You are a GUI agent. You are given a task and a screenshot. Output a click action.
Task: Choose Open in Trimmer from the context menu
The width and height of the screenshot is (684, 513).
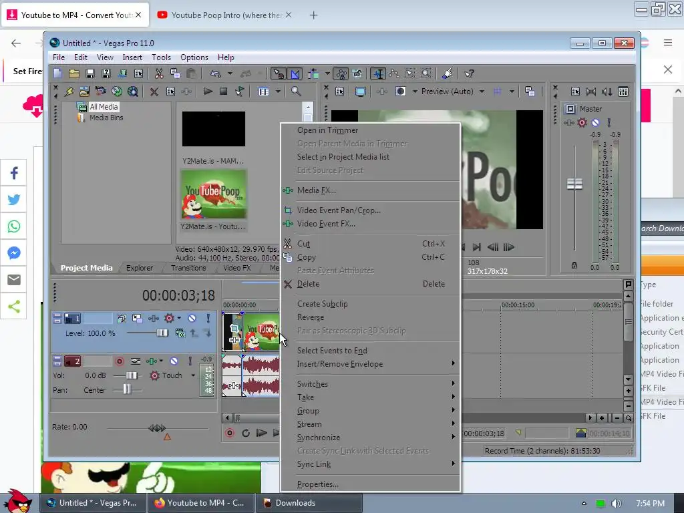coord(370,130)
